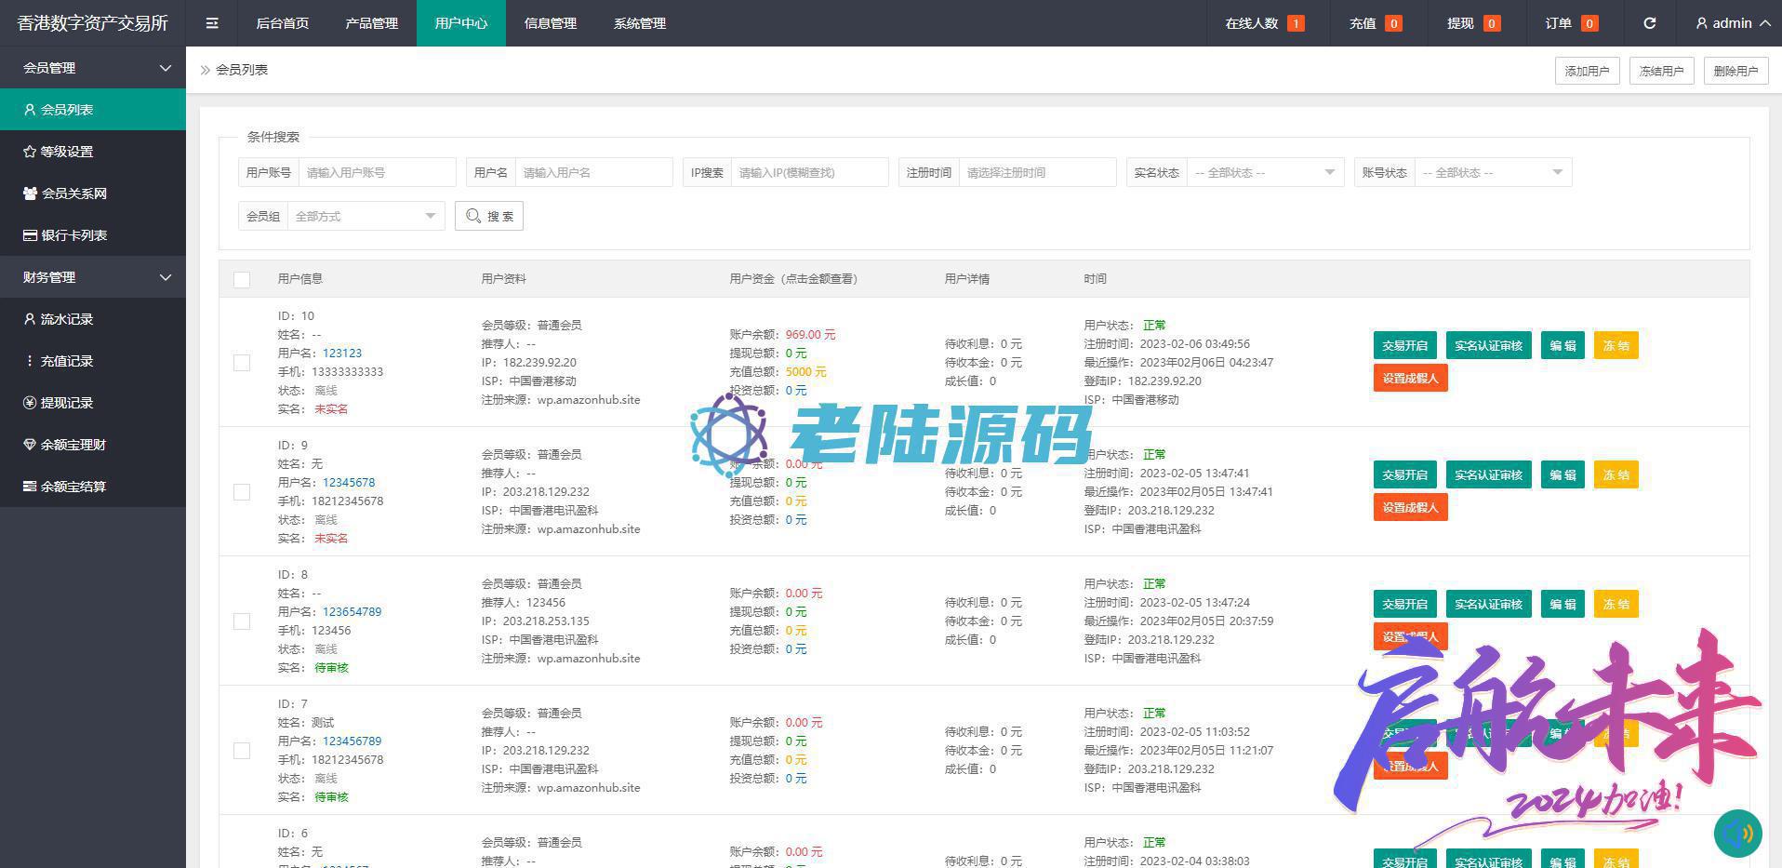
Task: Click the IP搜索 input field
Action: pos(809,172)
